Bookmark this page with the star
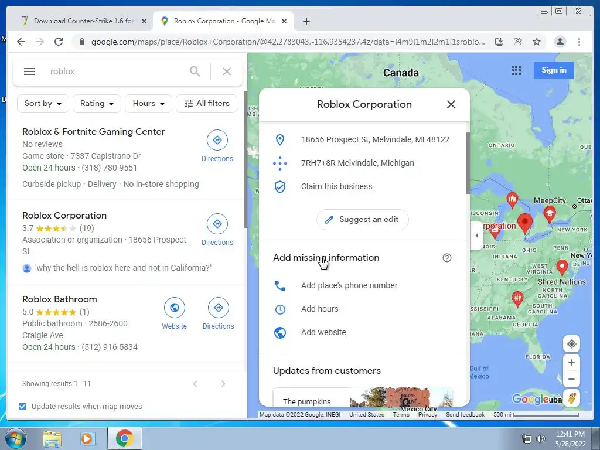 tap(537, 42)
